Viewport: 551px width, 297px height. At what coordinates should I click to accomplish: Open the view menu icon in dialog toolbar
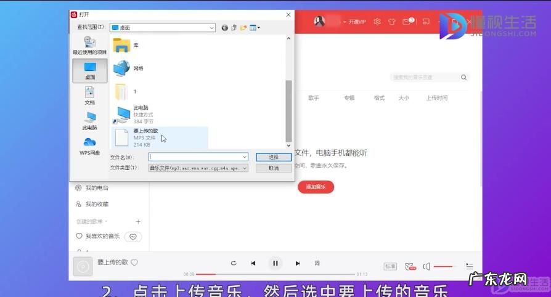point(255,28)
